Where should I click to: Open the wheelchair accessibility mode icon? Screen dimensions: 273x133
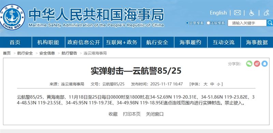click(252, 13)
